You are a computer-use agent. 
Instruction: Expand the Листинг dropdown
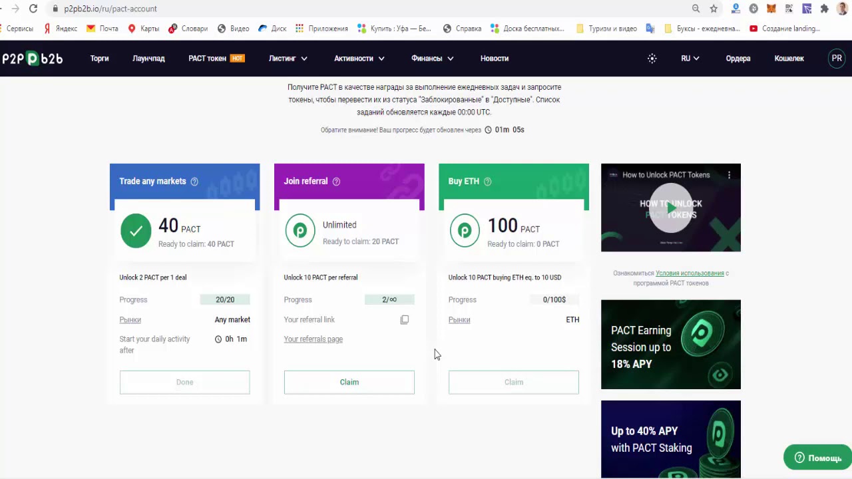click(x=288, y=59)
